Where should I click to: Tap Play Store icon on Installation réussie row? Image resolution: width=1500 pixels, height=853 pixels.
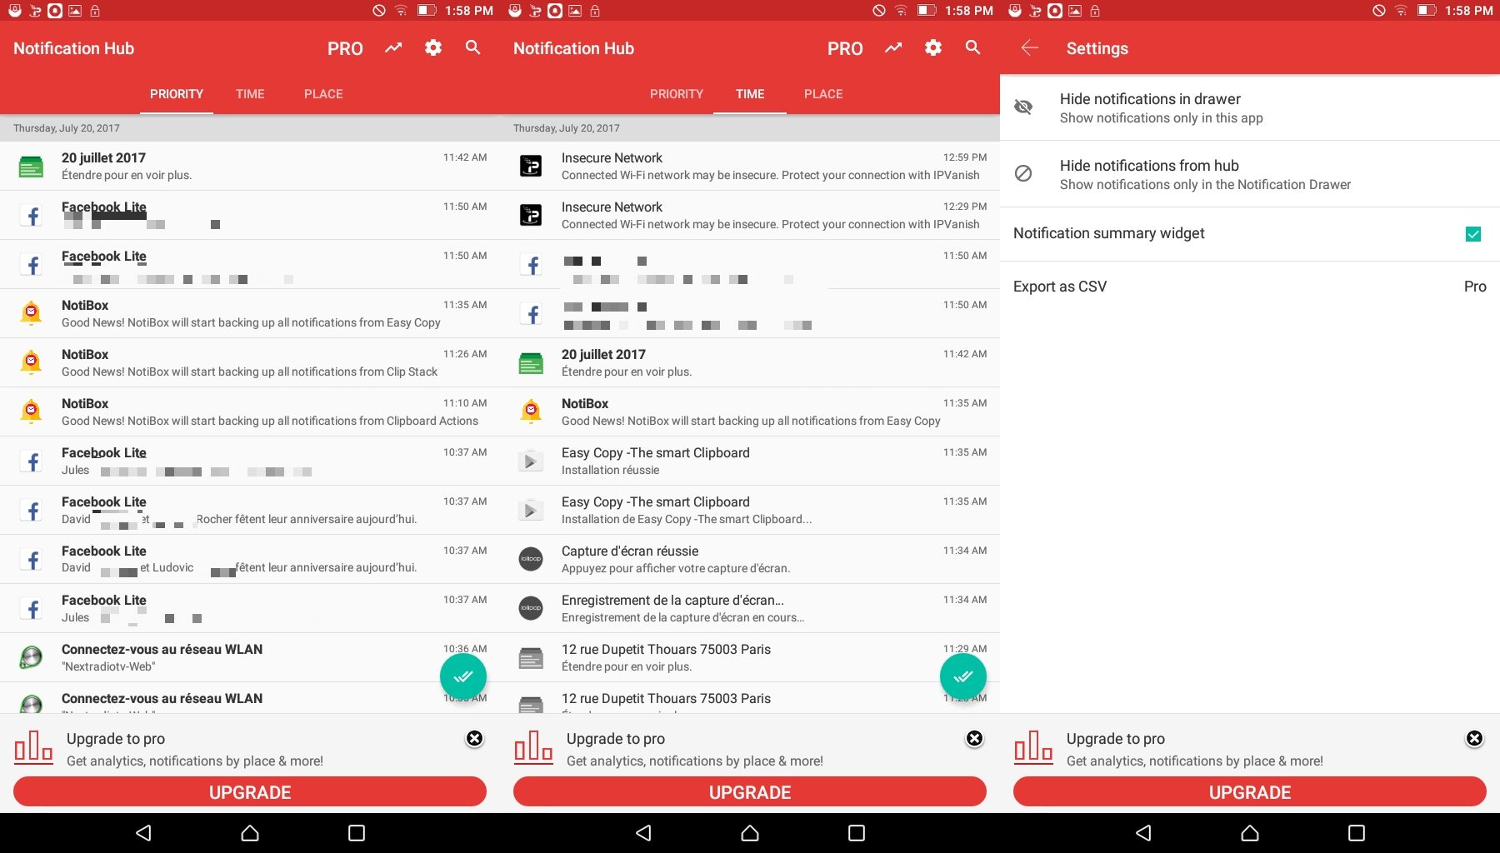531,461
